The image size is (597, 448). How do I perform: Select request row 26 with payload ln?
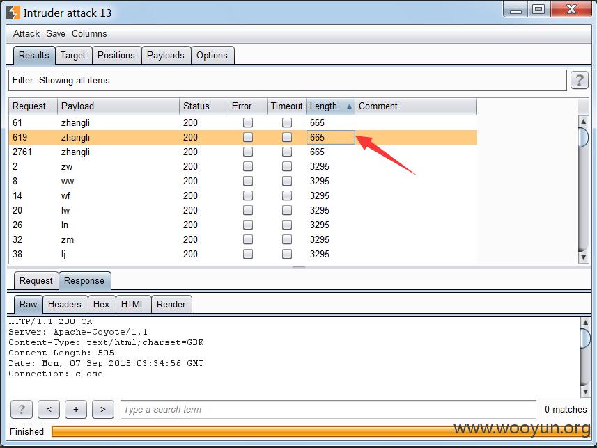click(x=243, y=225)
